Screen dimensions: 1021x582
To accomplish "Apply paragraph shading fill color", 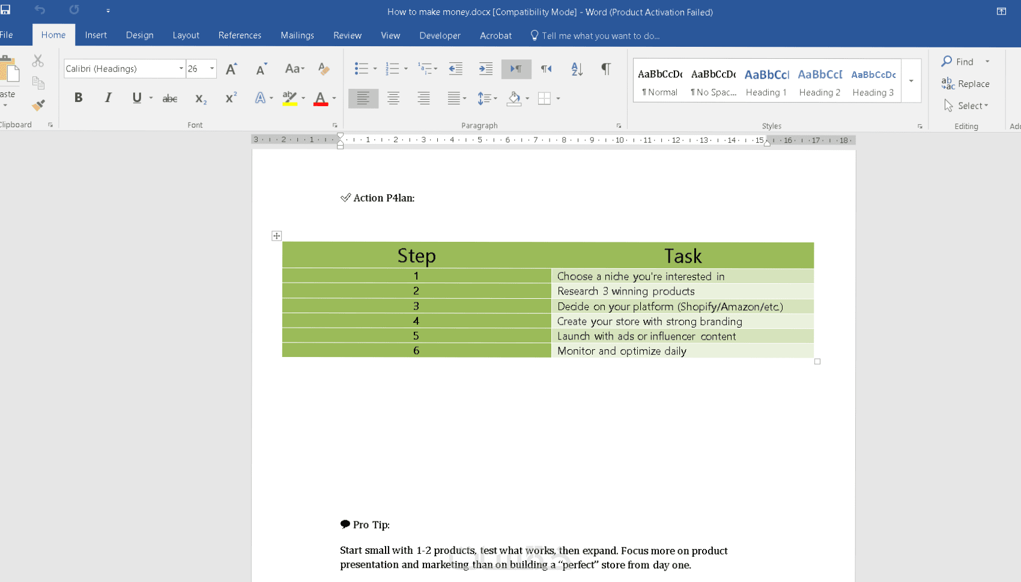I will [x=514, y=98].
